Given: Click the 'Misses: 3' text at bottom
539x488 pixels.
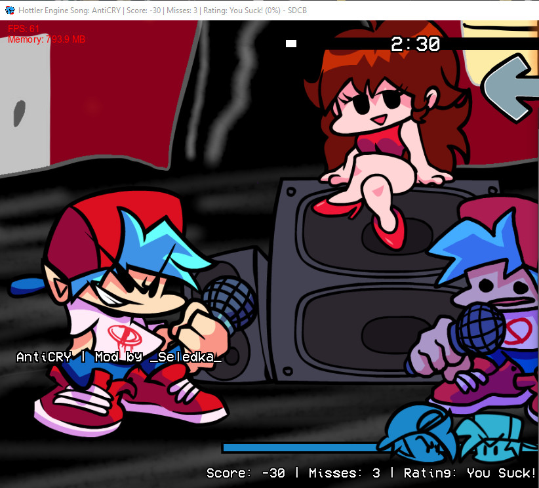Looking at the screenshot, I should click(x=344, y=473).
